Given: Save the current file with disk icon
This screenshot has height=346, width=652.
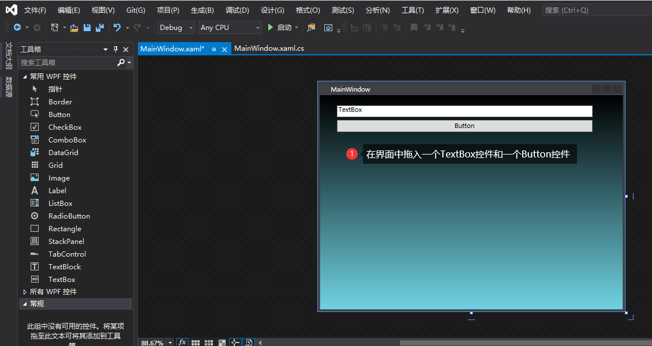Looking at the screenshot, I should 87,28.
